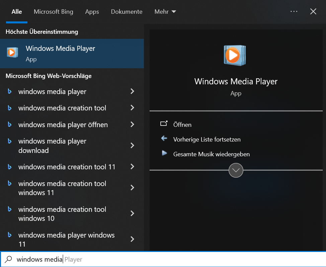Expand the 'windows media player' suggestion chevron
This screenshot has height=267, width=326.
(132, 91)
